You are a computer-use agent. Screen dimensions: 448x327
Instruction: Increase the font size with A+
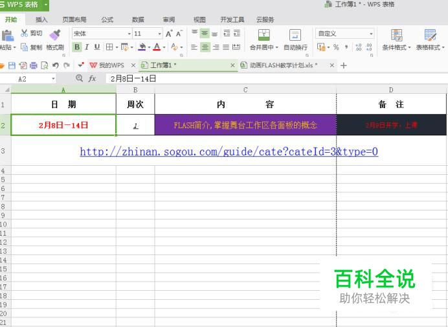coord(169,34)
